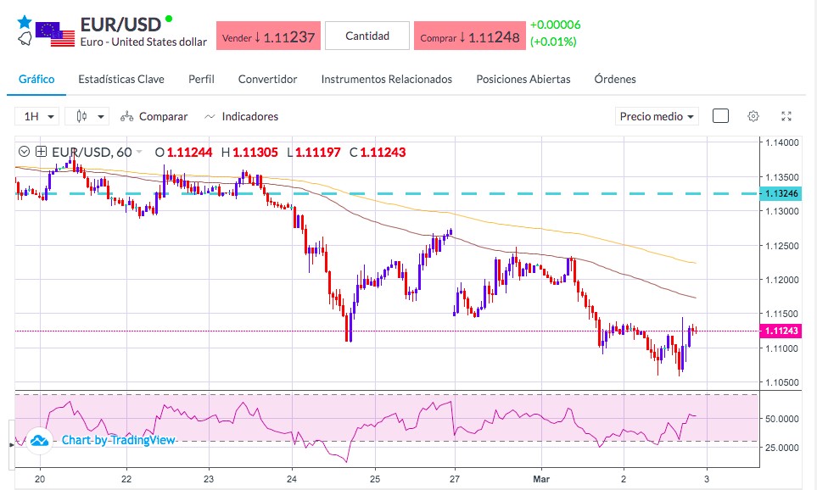Open the dropdown arrow next to EUR/USD, 60
Screen dimensions: 817x490
pyautogui.click(x=139, y=152)
